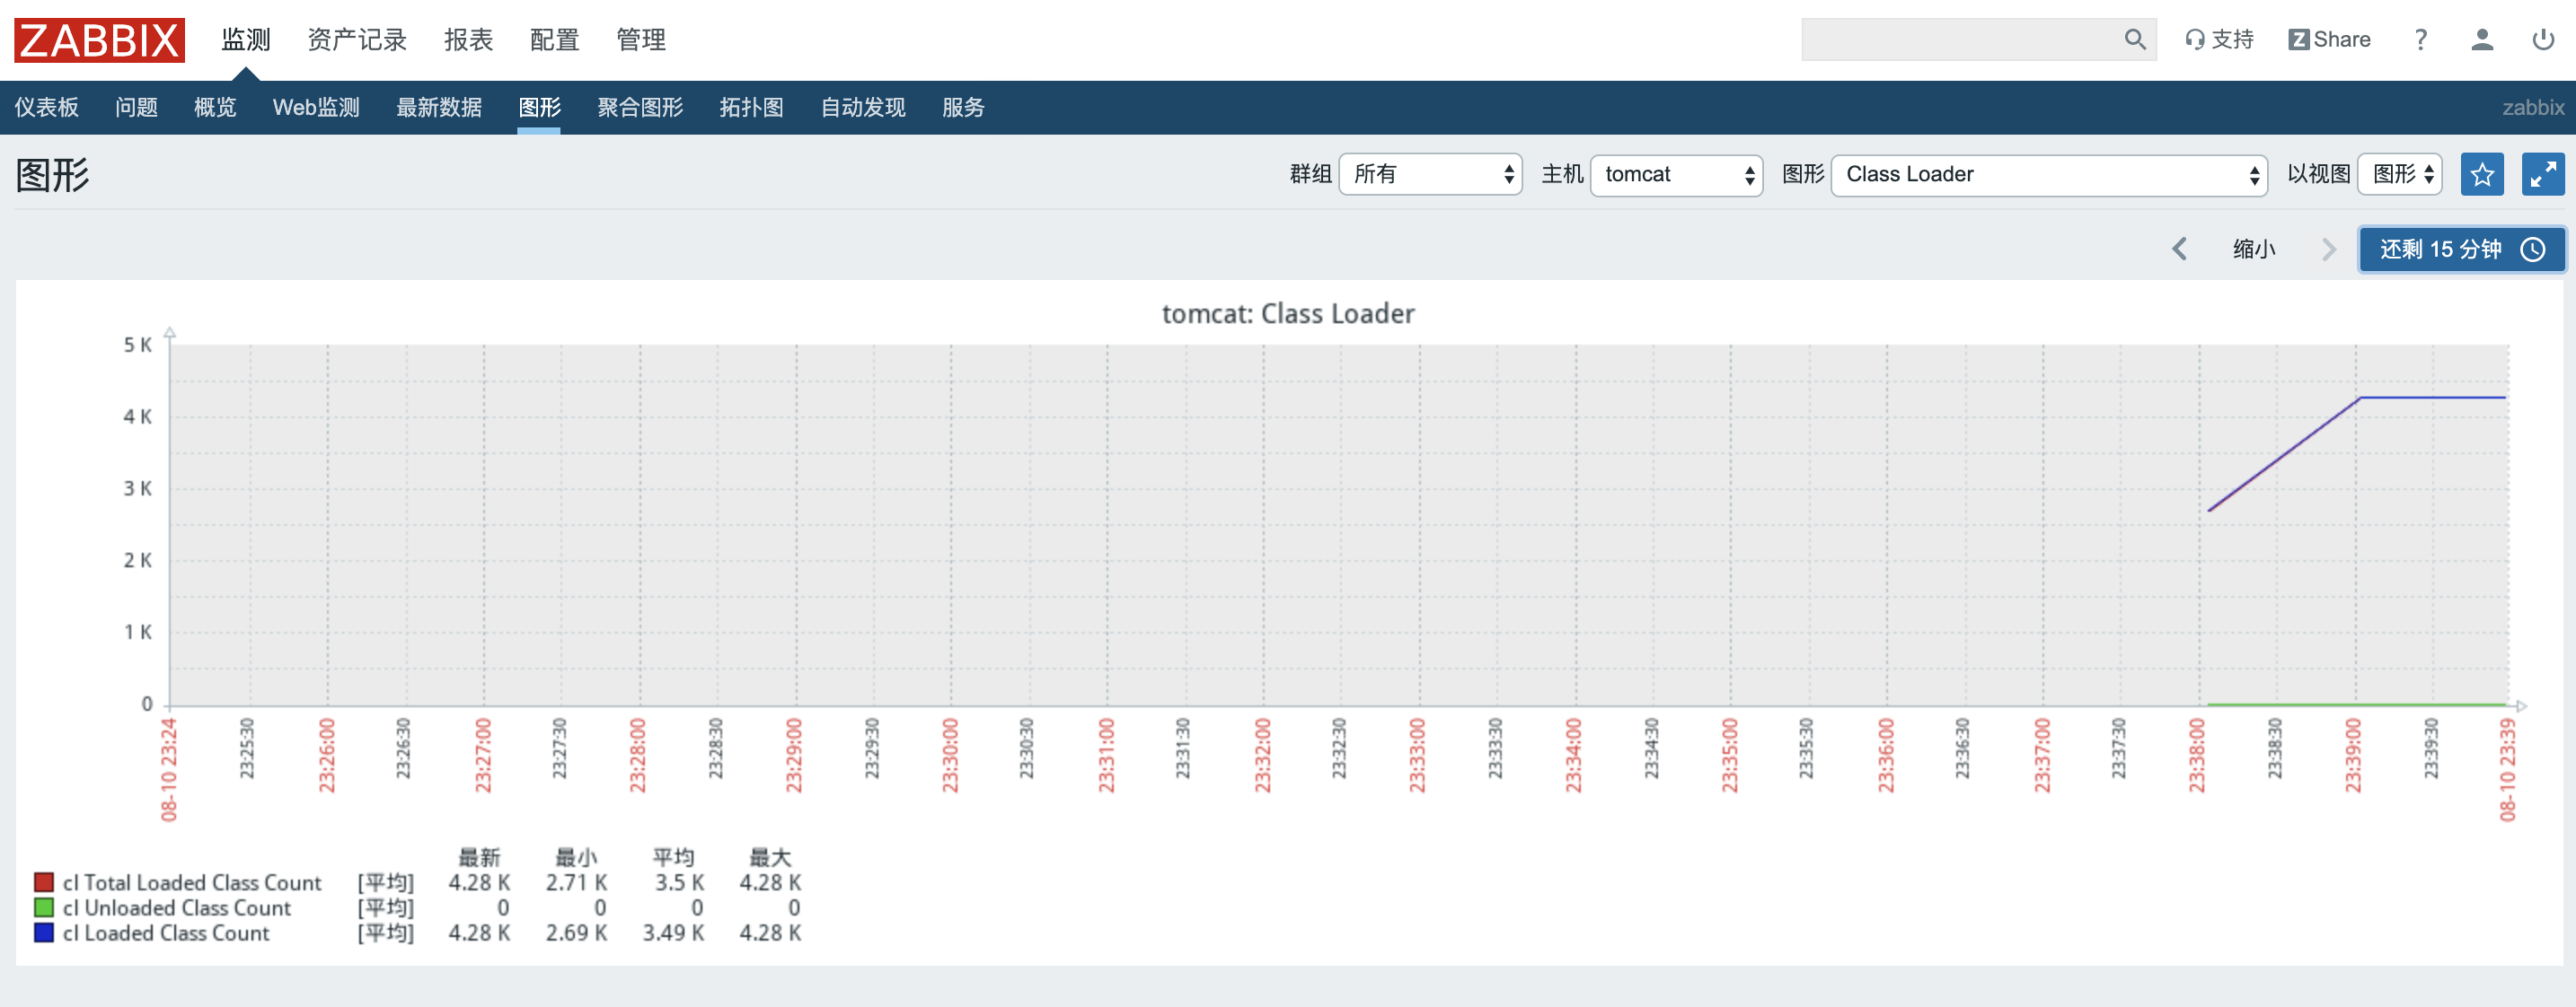Toggle fullscreen mode button
Image resolution: width=2576 pixels, height=1007 pixels.
pos(2543,174)
